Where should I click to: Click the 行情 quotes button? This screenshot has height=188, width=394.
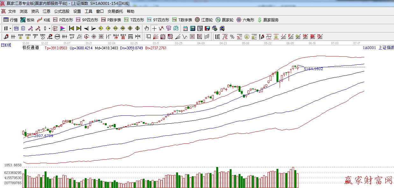point(11,20)
